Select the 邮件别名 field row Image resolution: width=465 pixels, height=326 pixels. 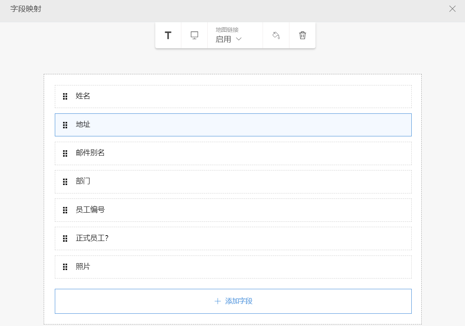[233, 153]
